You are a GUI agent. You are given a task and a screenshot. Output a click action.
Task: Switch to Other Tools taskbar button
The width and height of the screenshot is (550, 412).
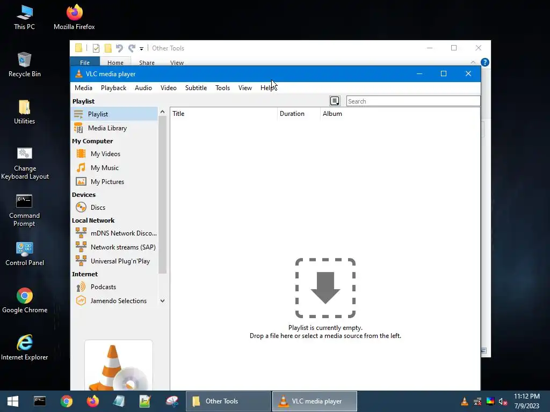[x=228, y=401]
